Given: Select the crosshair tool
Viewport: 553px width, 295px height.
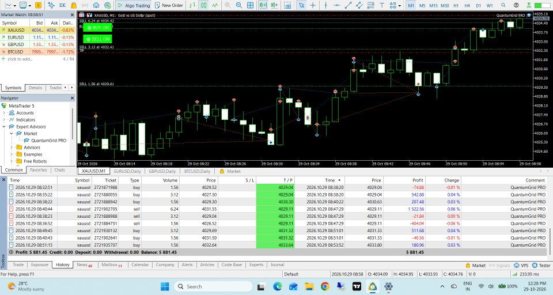Looking at the screenshot, I should point(313,5).
